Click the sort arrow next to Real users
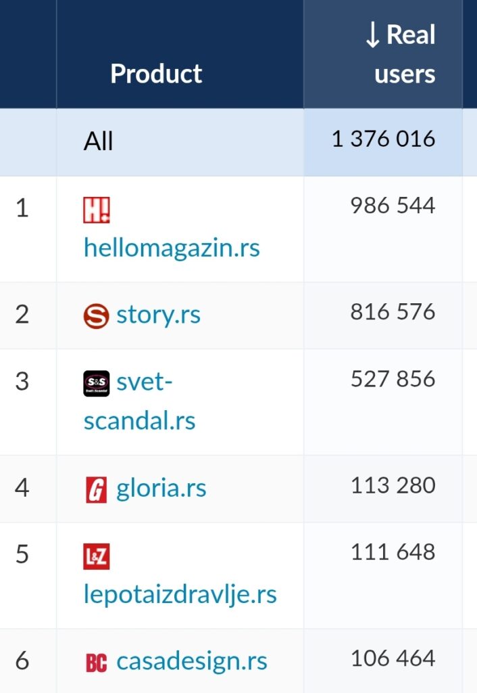The height and width of the screenshot is (693, 477). click(x=372, y=35)
